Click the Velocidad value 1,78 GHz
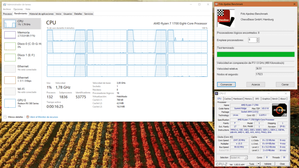The height and width of the screenshot is (168, 299). [63, 88]
